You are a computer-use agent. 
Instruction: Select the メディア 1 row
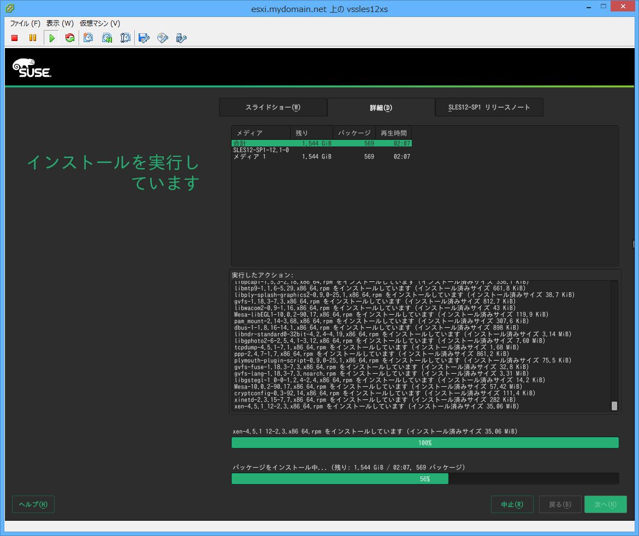point(322,156)
